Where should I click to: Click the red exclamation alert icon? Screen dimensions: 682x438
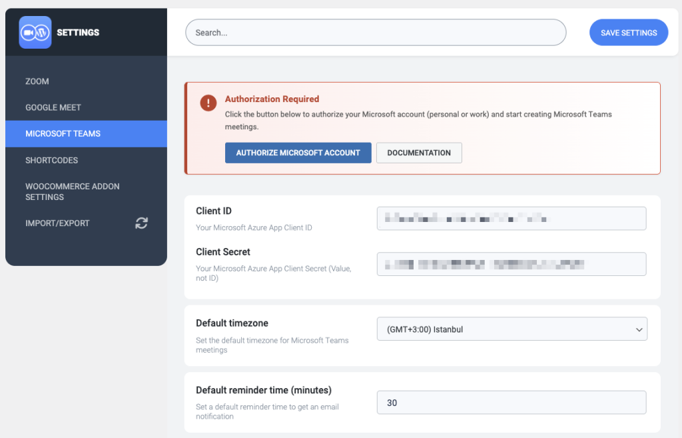click(208, 103)
